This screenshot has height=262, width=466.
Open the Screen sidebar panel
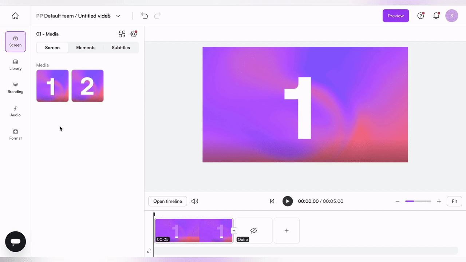click(x=15, y=41)
